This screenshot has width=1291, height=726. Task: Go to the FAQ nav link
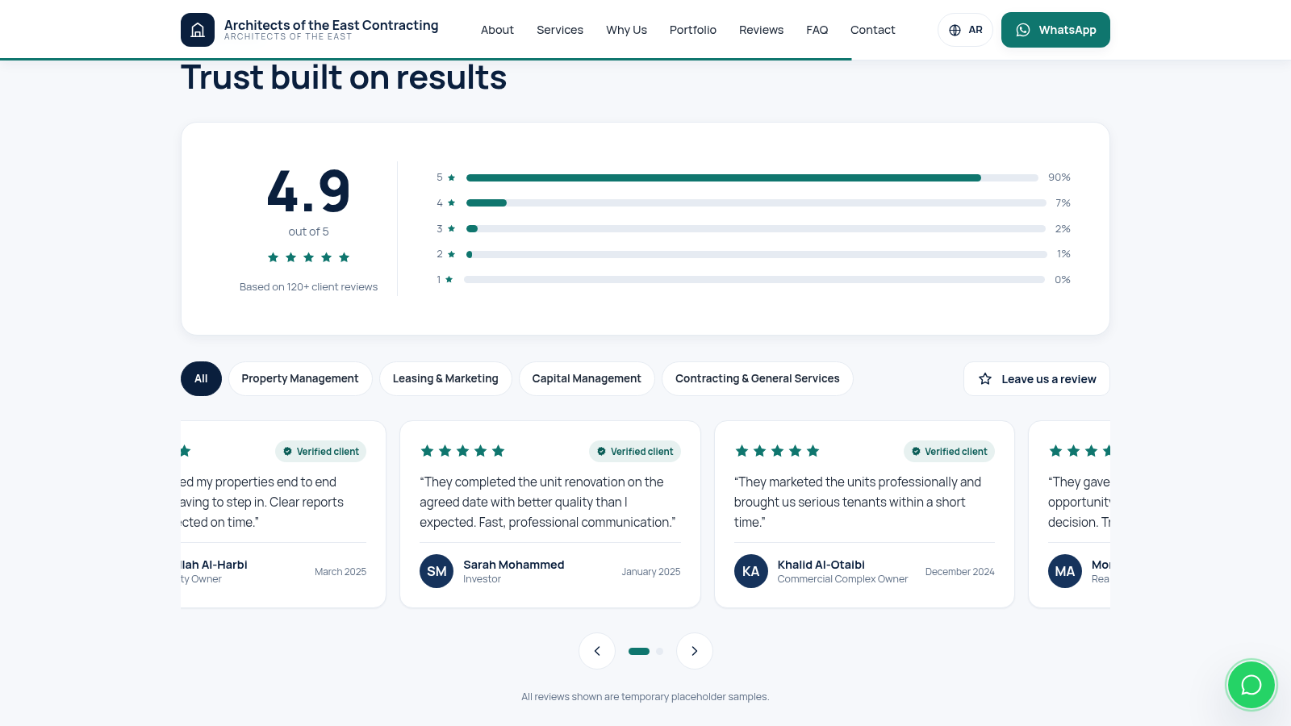click(x=817, y=30)
